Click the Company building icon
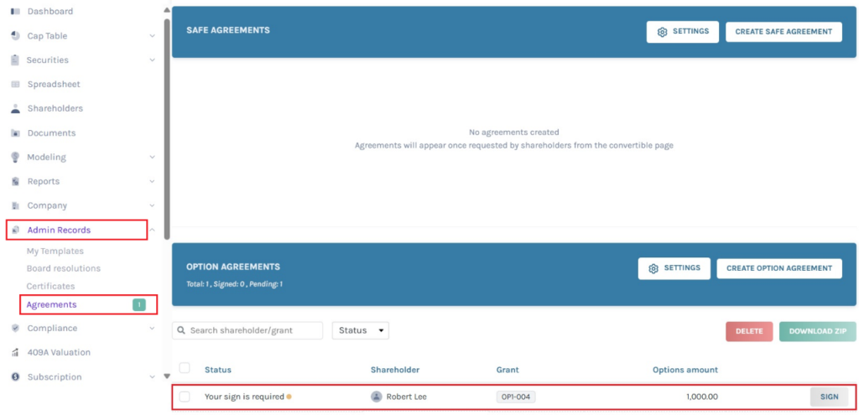Screen dimensions: 859x415 15,205
